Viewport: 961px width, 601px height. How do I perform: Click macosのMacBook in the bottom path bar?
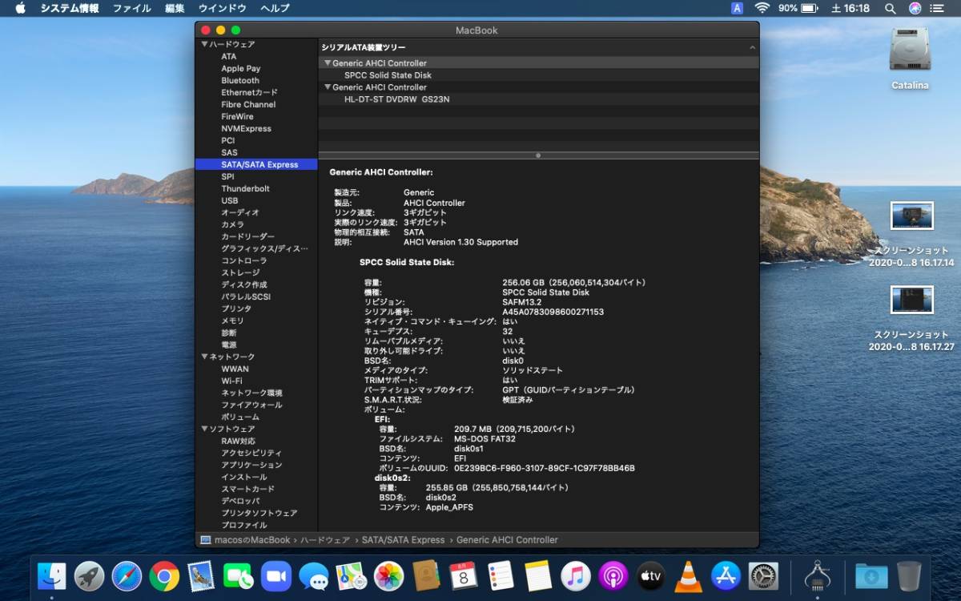pos(252,540)
